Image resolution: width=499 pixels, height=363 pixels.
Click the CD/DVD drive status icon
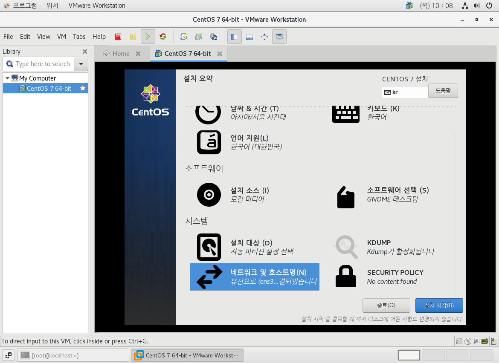pyautogui.click(x=468, y=341)
